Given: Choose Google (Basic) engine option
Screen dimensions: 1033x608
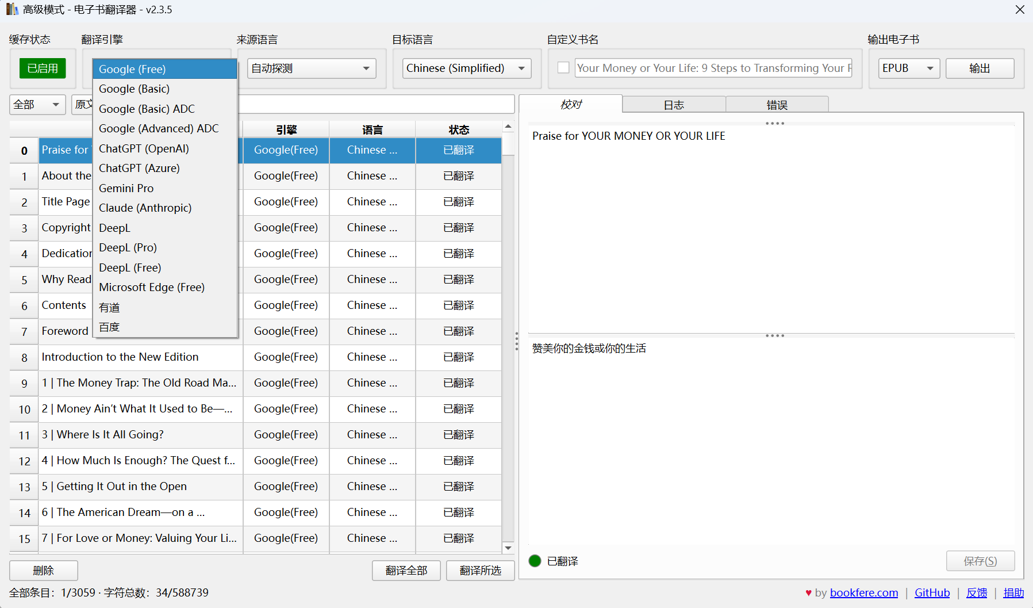Looking at the screenshot, I should (165, 89).
